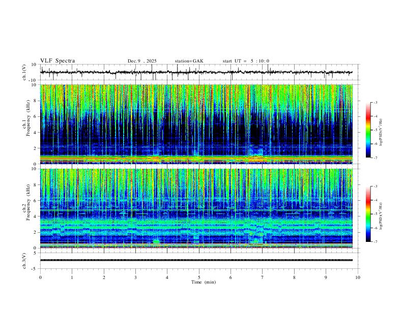Click time axis tick label "7"
Image resolution: width=403 pixels, height=311 pixels.
tap(263, 277)
